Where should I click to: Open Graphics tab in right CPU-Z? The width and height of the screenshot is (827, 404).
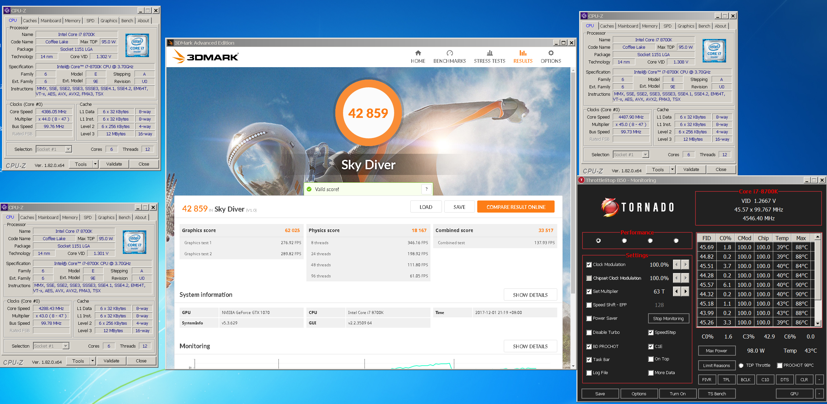[686, 26]
